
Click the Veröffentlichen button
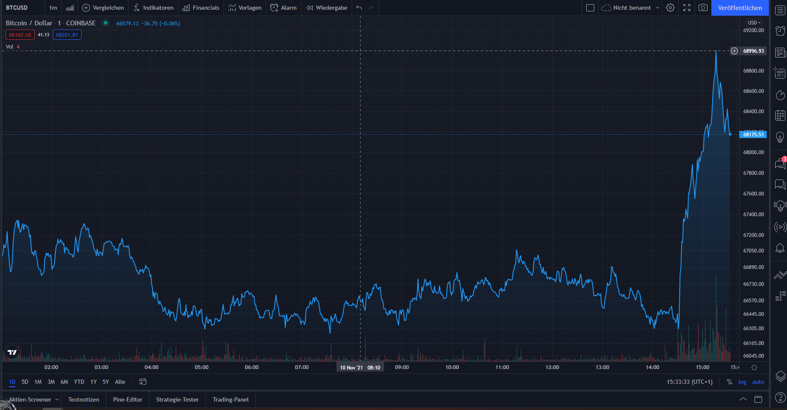point(740,8)
